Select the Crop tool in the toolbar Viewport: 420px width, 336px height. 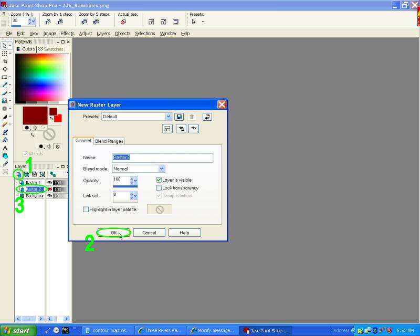pos(5,61)
